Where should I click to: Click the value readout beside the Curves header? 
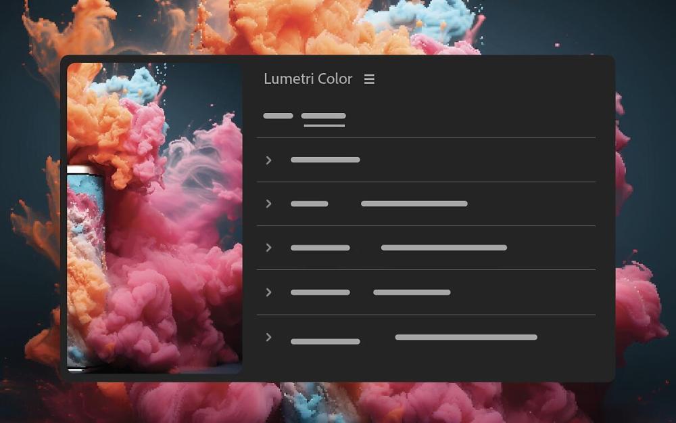coord(443,248)
